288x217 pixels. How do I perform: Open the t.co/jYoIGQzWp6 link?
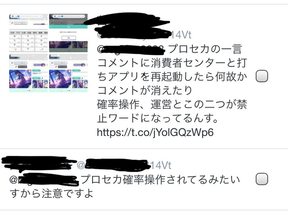(155, 132)
